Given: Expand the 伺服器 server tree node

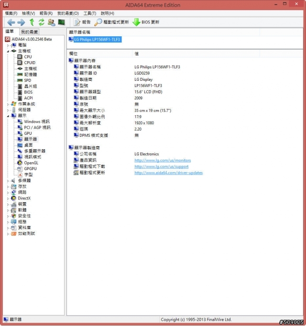Looking at the screenshot, I should click(x=8, y=110).
